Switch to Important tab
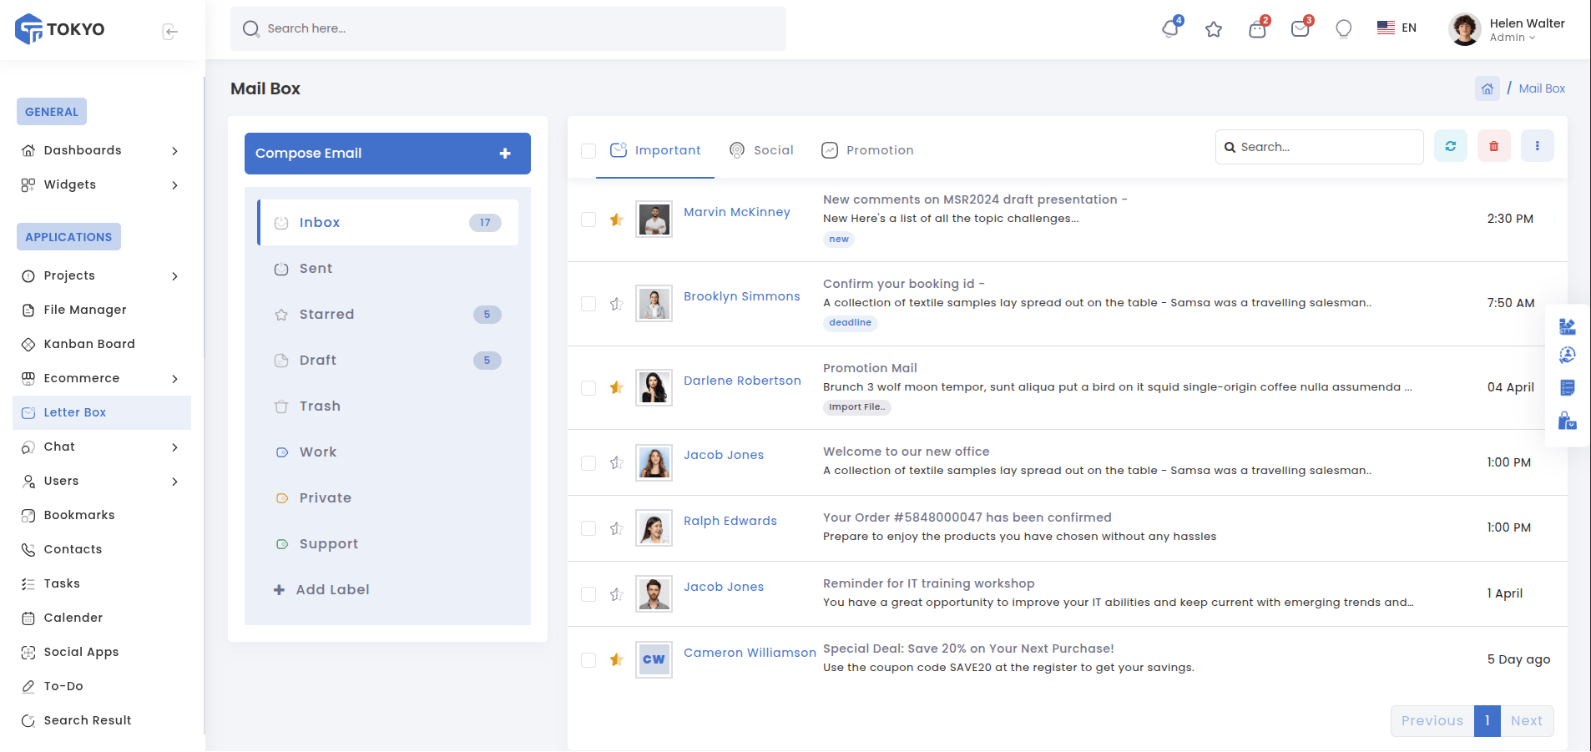This screenshot has width=1591, height=752. coord(655,150)
